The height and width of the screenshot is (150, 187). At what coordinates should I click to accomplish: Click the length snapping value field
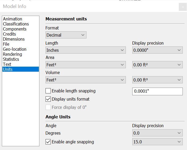pos(157,91)
